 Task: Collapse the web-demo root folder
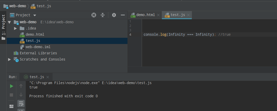tap(9, 22)
